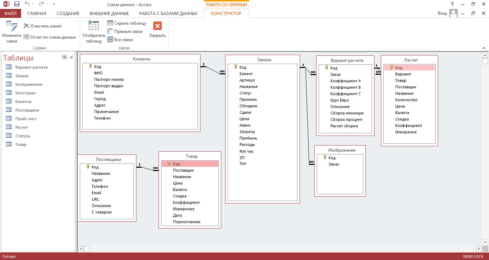This screenshot has width=489, height=260.
Task: Click Очистить макет X icon
Action: (x=26, y=26)
